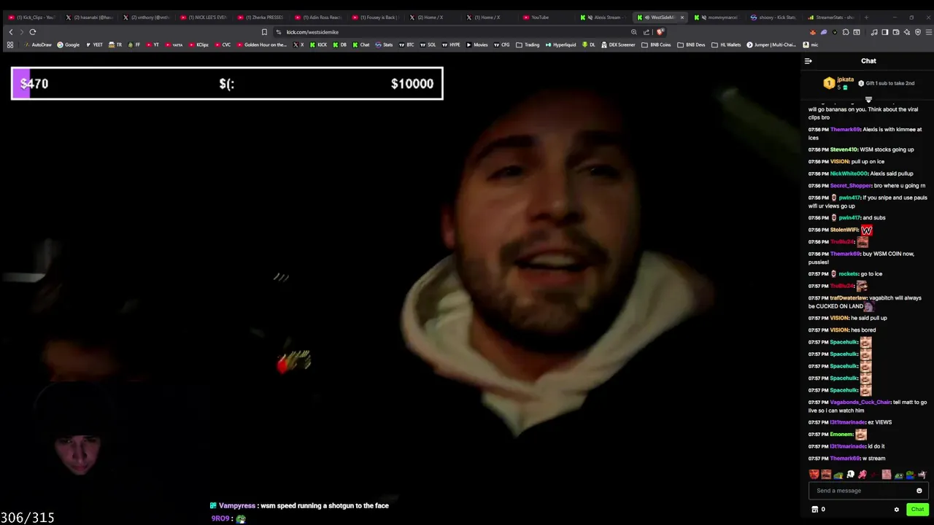The image size is (934, 525).
Task: Open the Hyperliquid bookmark
Action: point(560,44)
